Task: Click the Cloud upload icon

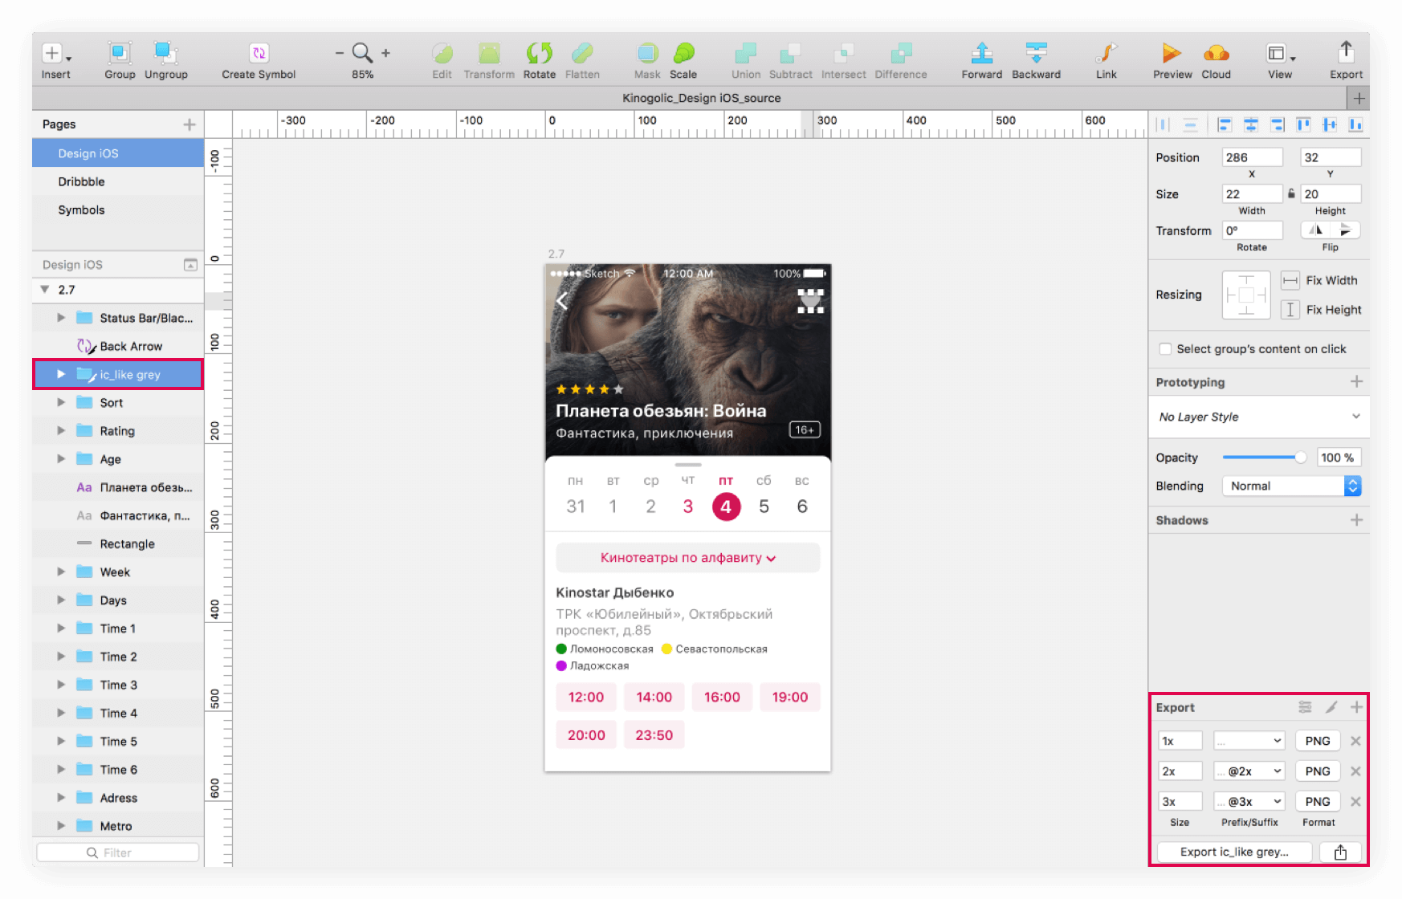Action: pos(1216,54)
